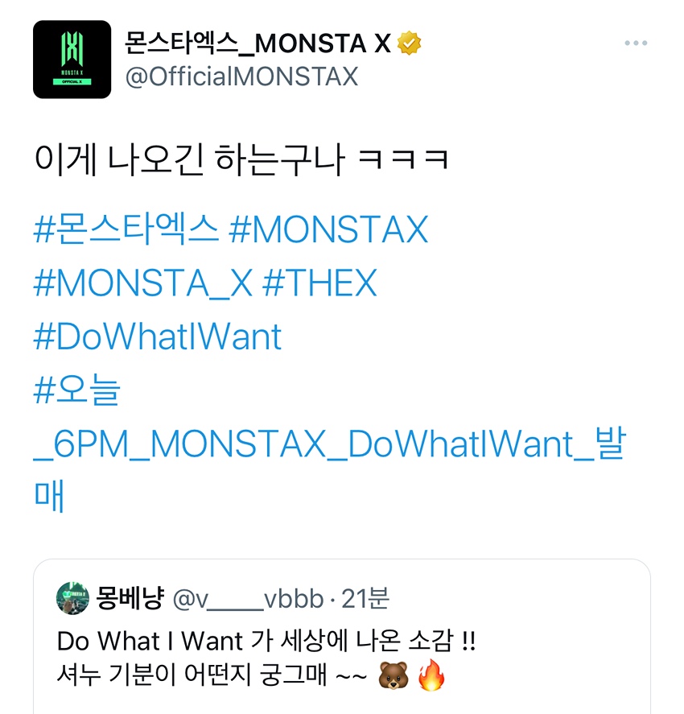Screen dimensions: 684x714
Task: Open hashtag #몬스타엑스
Action: [x=126, y=229]
